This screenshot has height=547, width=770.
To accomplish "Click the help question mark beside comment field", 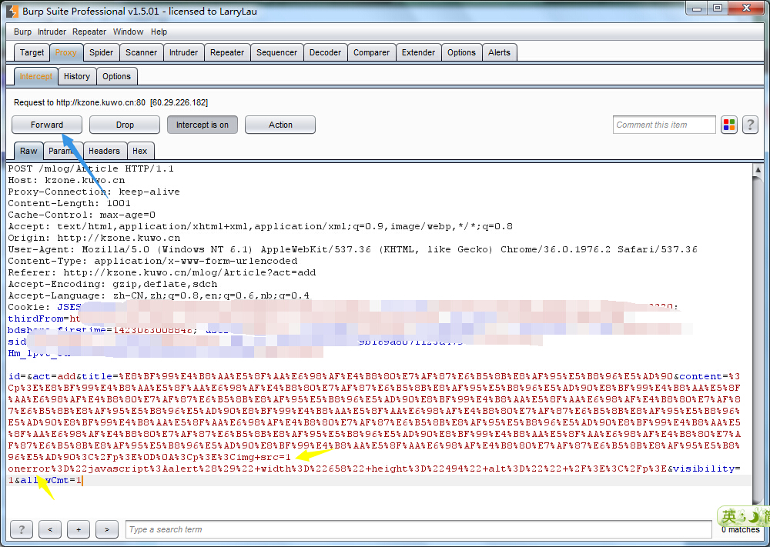I will pyautogui.click(x=750, y=125).
